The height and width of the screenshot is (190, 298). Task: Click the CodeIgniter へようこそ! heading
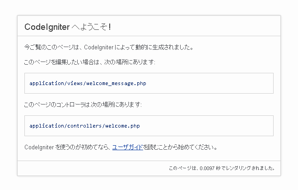click(x=68, y=27)
